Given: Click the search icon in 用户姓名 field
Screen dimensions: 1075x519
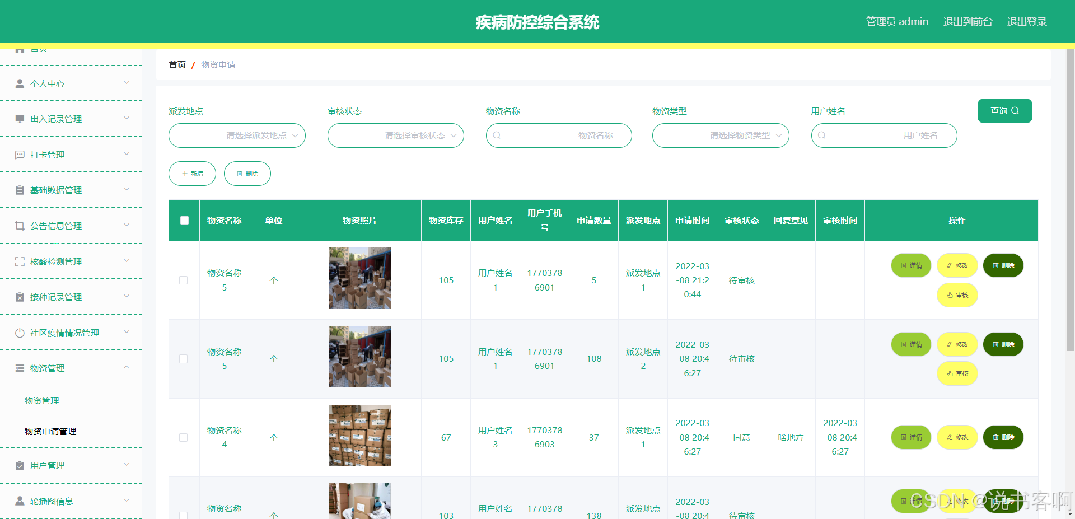Looking at the screenshot, I should click(x=821, y=135).
